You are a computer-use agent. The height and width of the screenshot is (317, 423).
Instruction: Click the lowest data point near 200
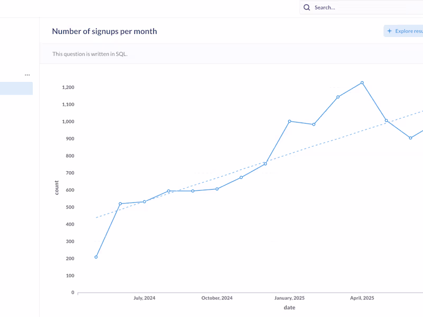[96, 257]
